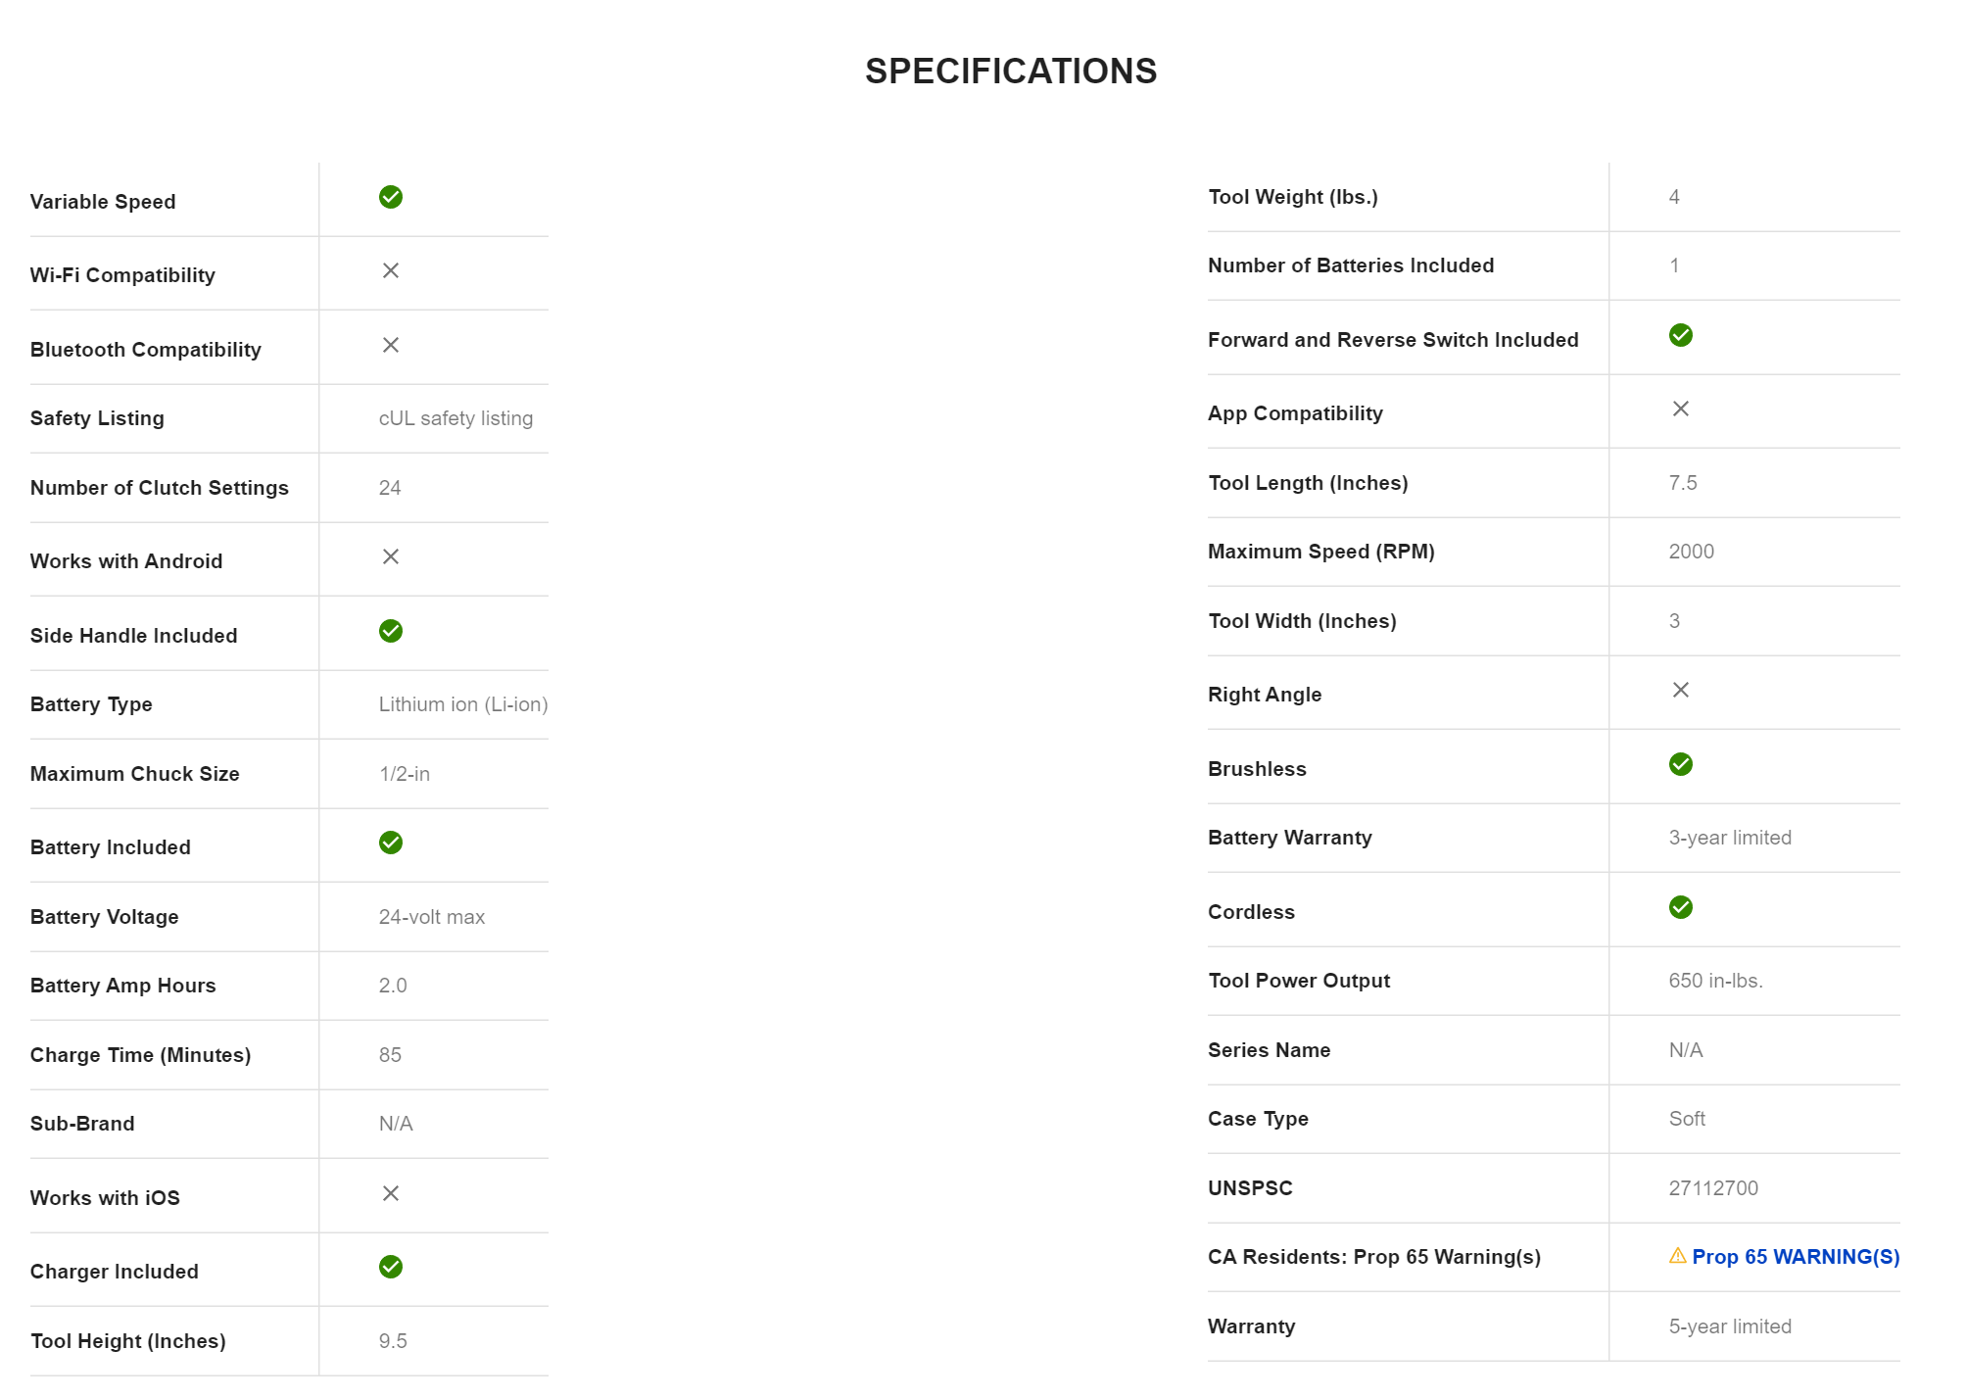Click the X icon for App Compatibility
Image resolution: width=1967 pixels, height=1398 pixels.
(1681, 409)
